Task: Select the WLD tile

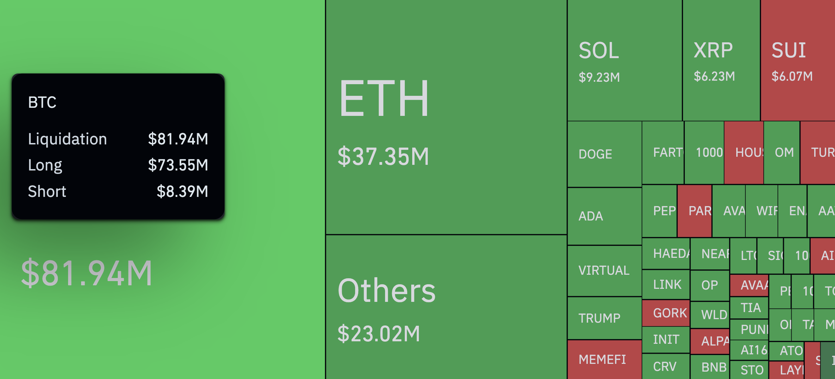Action: pos(709,315)
